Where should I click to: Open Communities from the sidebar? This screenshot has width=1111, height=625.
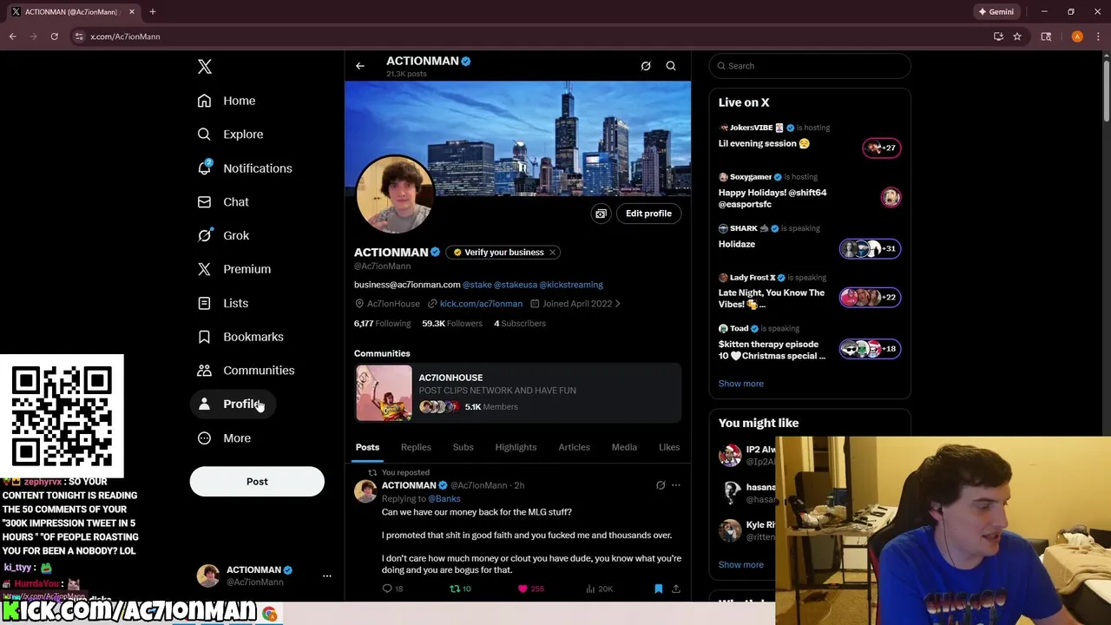246,371
